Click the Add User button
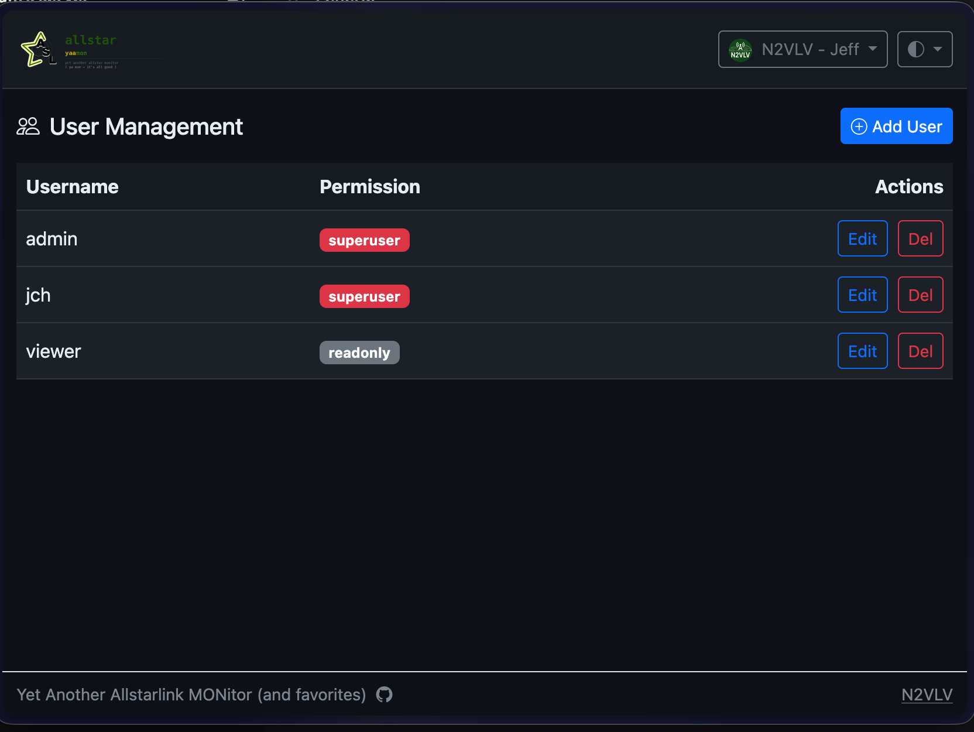This screenshot has height=732, width=974. (896, 126)
